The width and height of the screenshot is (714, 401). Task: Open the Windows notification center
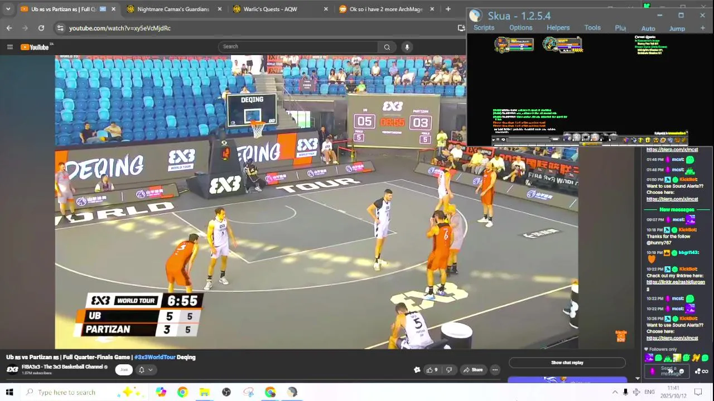point(698,392)
